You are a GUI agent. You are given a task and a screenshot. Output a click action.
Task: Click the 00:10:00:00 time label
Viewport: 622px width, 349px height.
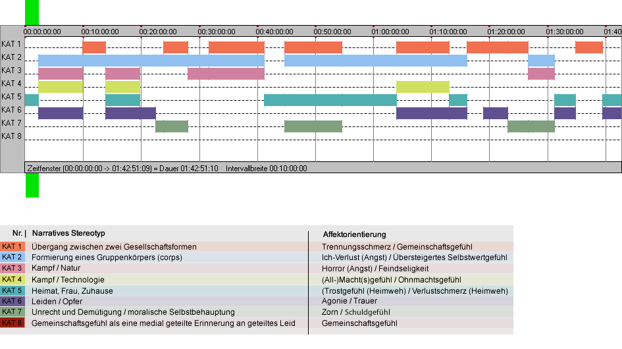pyautogui.click(x=100, y=32)
